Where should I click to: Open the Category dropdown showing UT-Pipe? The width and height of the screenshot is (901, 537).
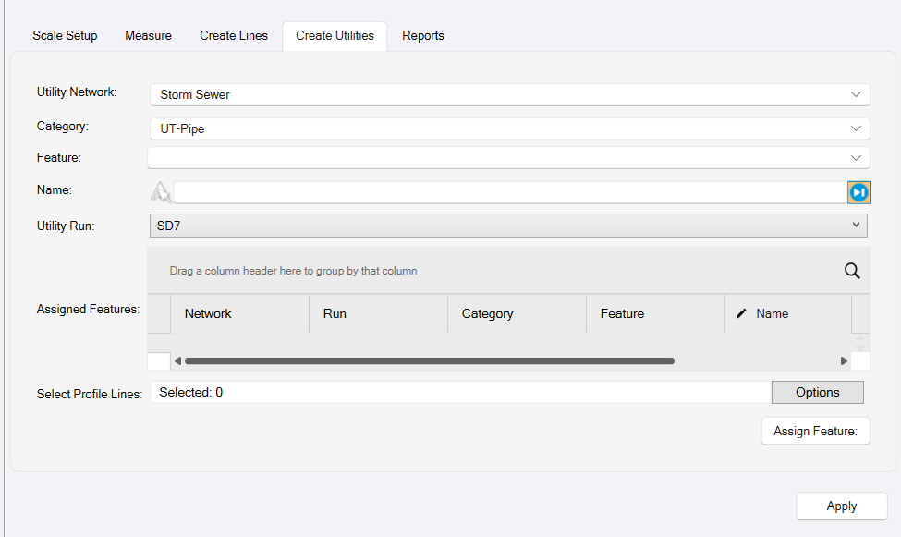coord(855,129)
